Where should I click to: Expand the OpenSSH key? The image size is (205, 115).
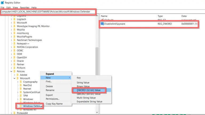coord(11,58)
